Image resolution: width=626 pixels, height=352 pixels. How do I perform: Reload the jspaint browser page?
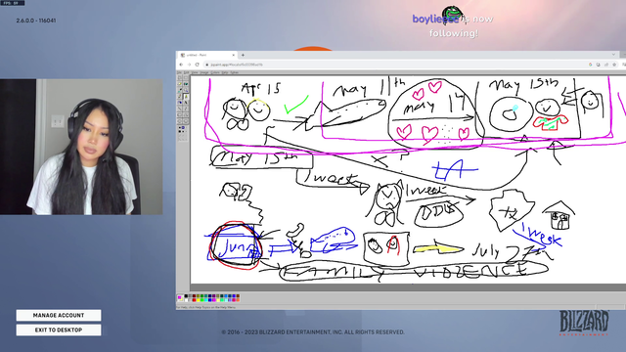(x=197, y=65)
